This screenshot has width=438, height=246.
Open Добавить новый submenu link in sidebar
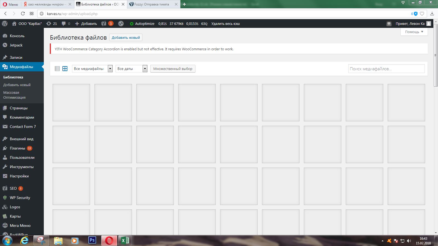(x=17, y=85)
